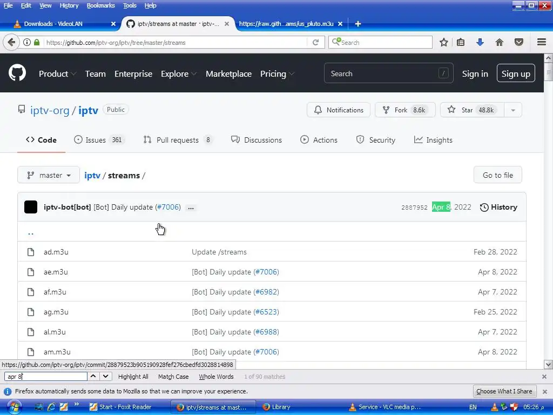Click the file icon beside ad.m3u

(31, 252)
